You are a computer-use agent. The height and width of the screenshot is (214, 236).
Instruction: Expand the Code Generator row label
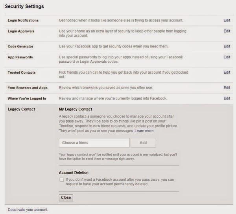pyautogui.click(x=20, y=47)
